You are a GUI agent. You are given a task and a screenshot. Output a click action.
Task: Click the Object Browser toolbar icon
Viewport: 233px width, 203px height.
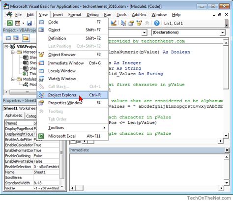(139, 23)
